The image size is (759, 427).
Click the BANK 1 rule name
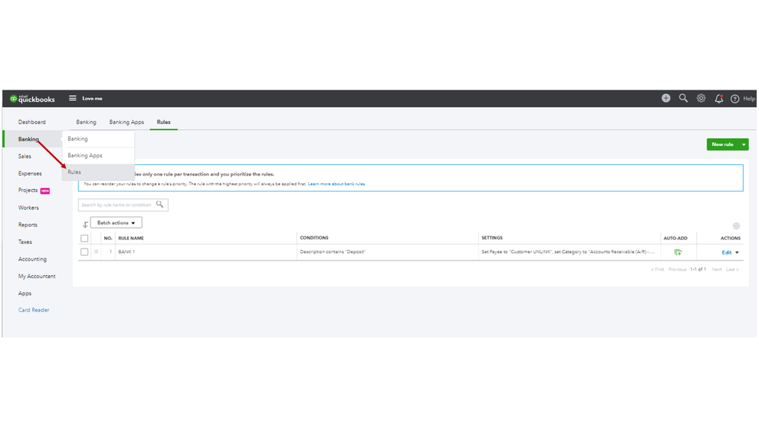(x=126, y=251)
